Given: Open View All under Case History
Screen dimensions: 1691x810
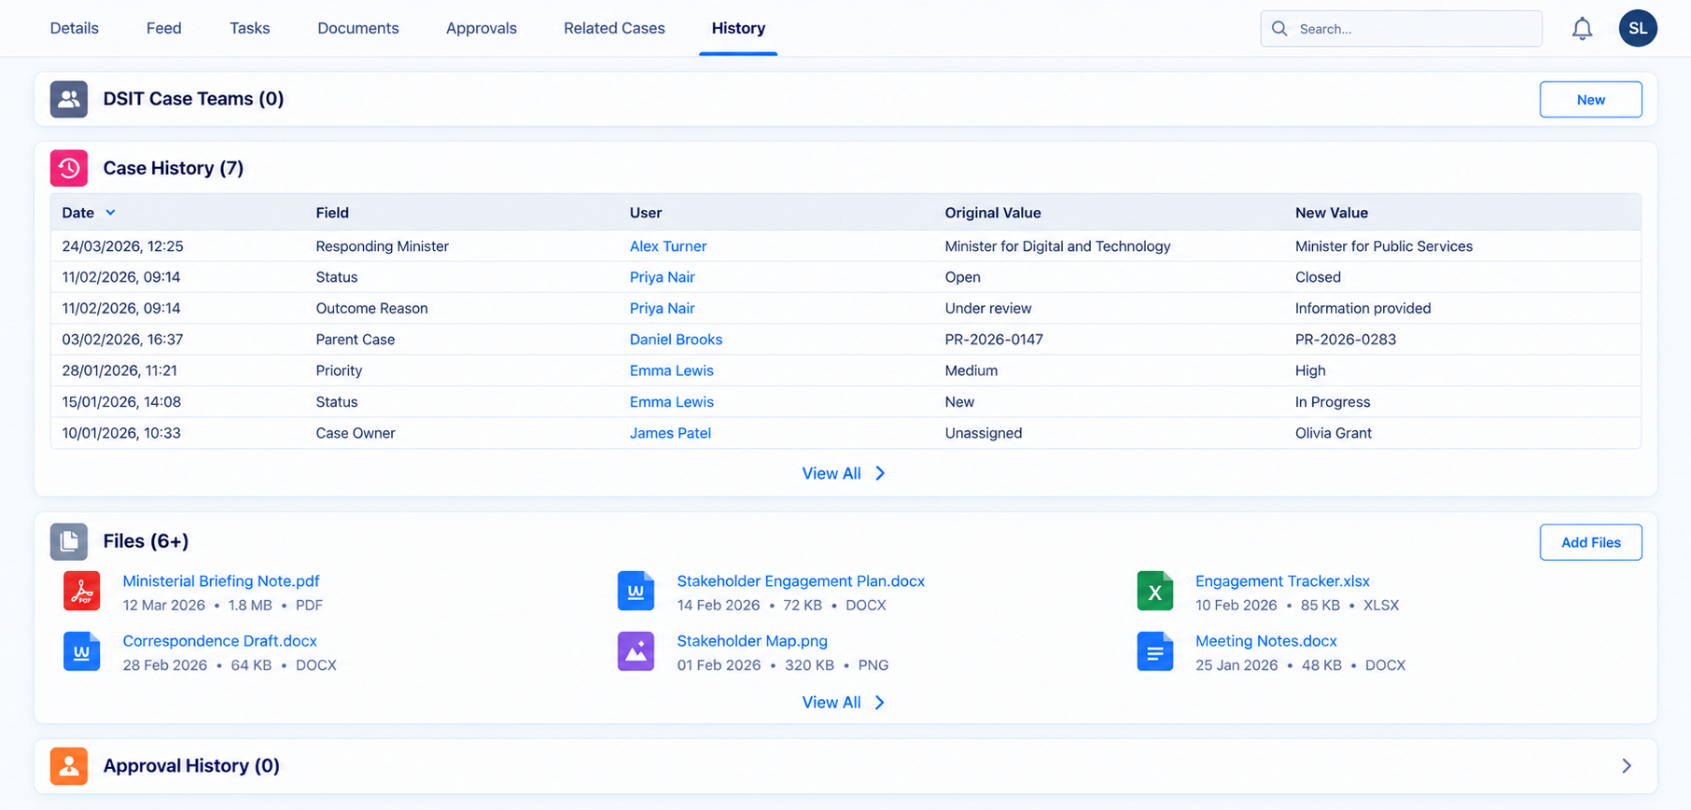Looking at the screenshot, I should (844, 474).
